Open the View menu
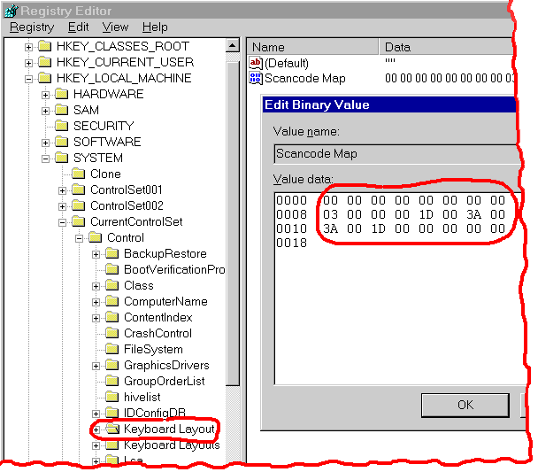The width and height of the screenshot is (538, 472). point(115,27)
